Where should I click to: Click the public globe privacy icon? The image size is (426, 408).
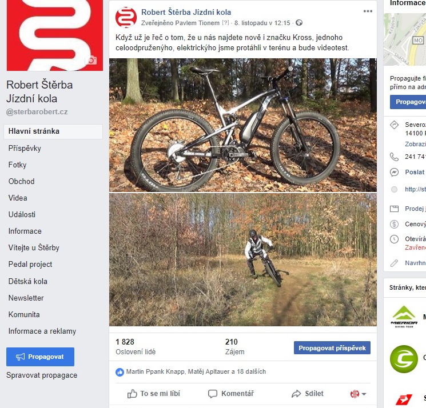(299, 23)
